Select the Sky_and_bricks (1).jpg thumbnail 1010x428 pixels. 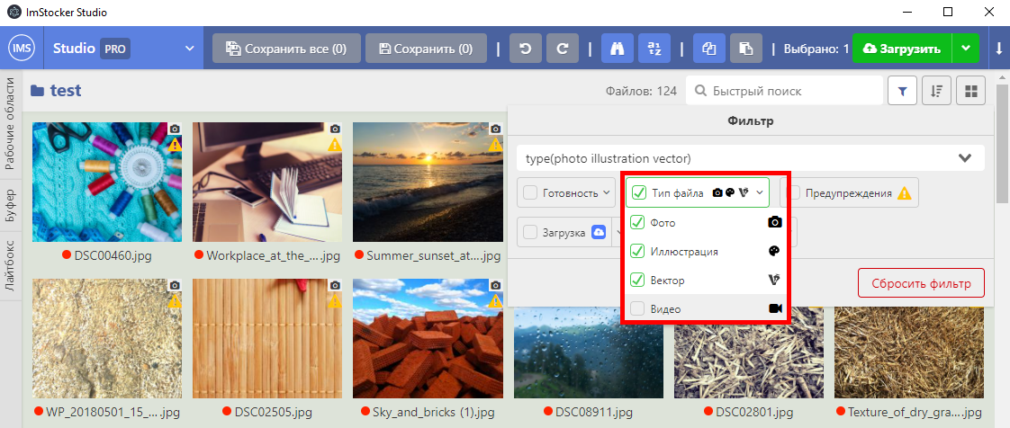point(428,339)
